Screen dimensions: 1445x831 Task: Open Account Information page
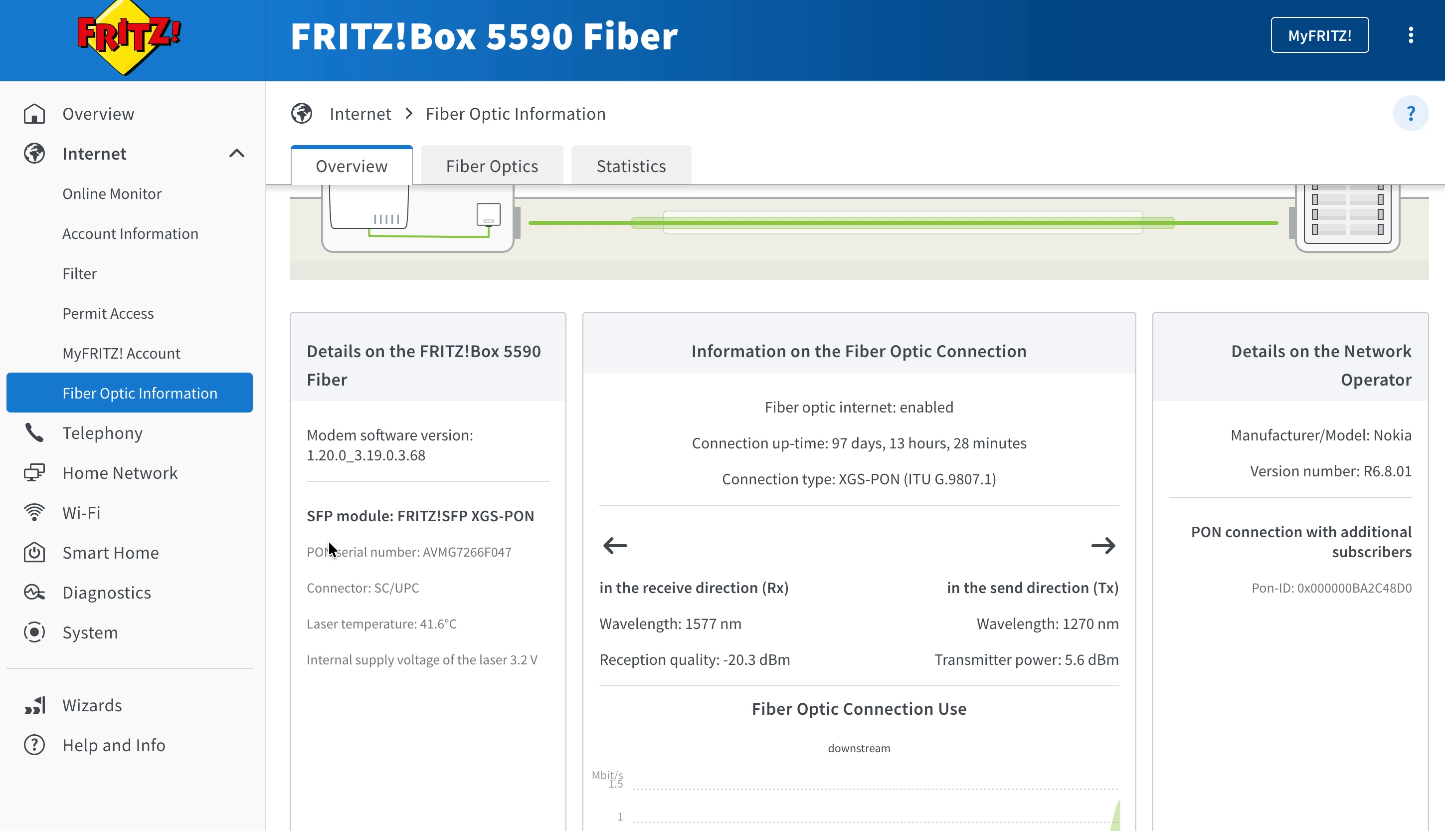130,233
